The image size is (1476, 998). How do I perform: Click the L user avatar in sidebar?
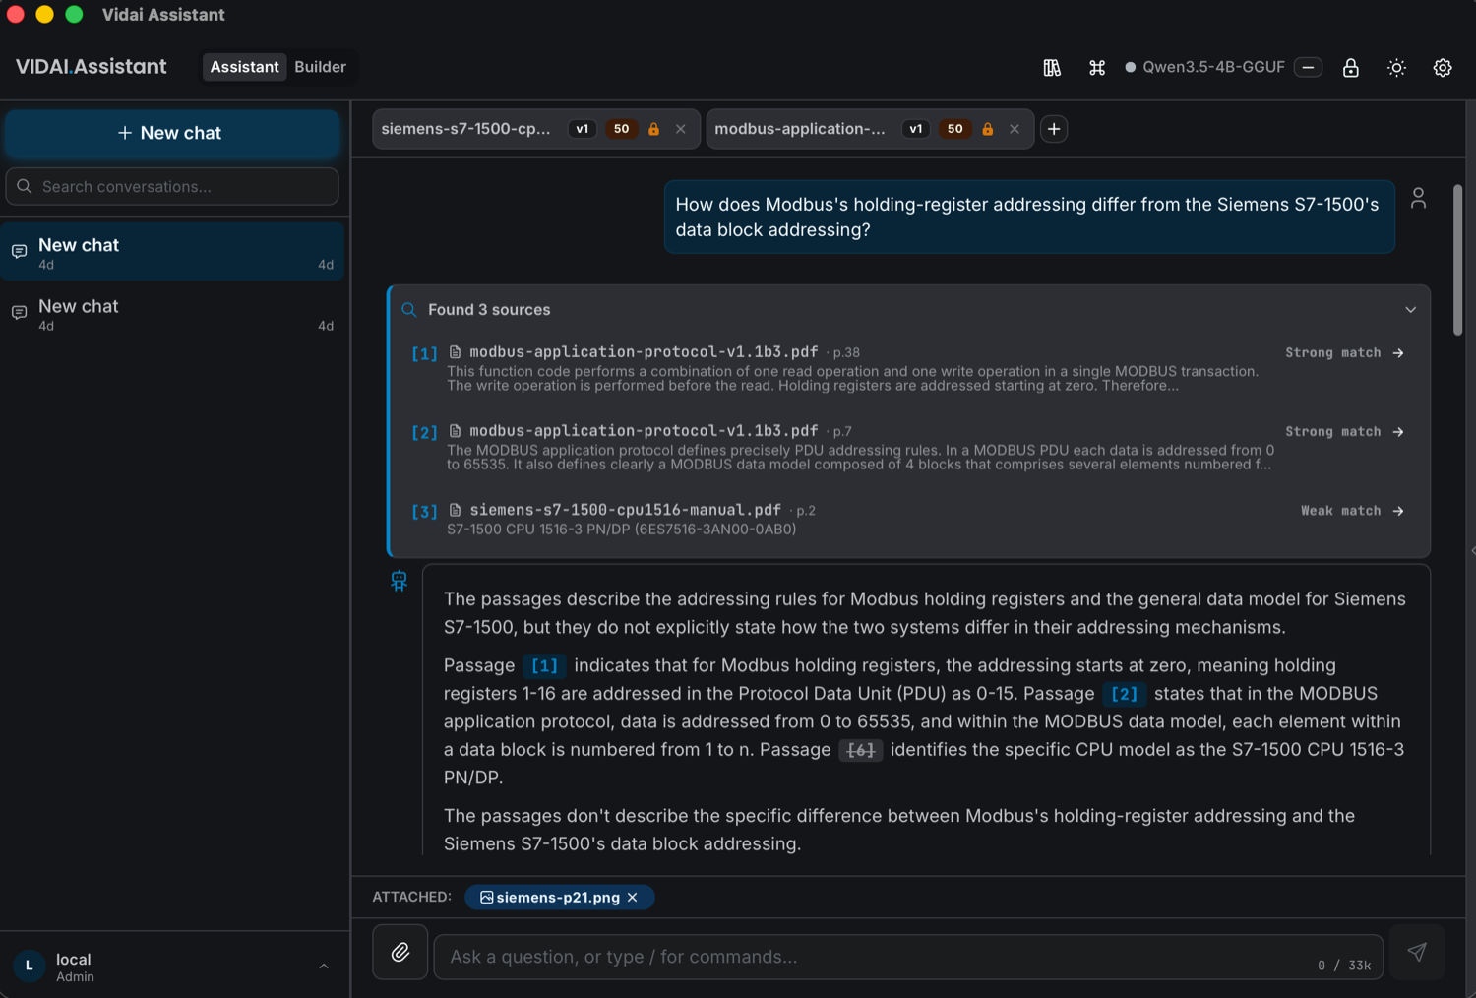click(30, 967)
